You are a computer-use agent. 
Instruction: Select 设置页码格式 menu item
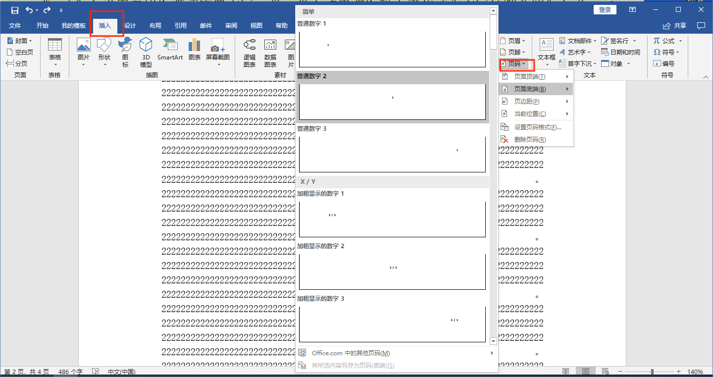537,127
